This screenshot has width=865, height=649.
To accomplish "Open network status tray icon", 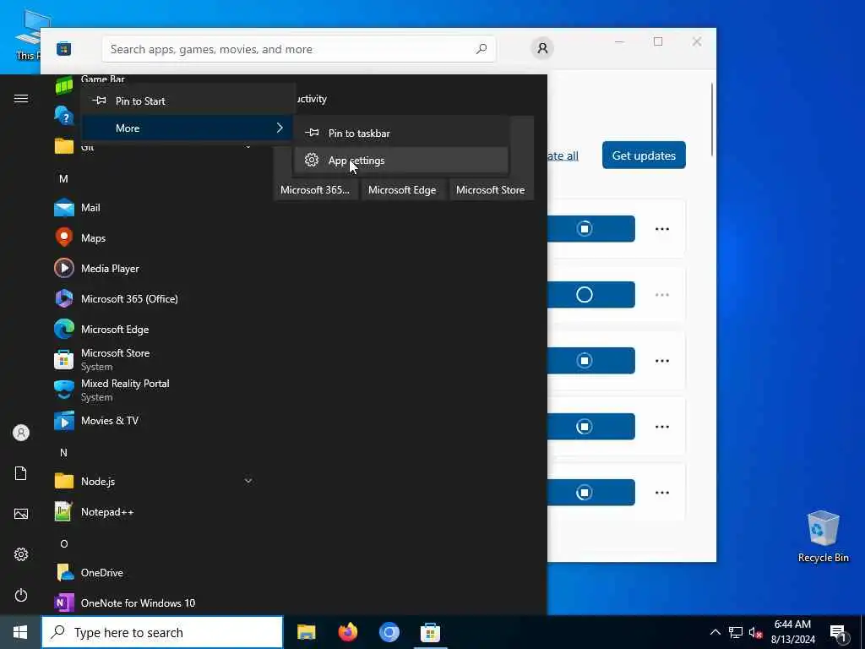I will coord(736,632).
